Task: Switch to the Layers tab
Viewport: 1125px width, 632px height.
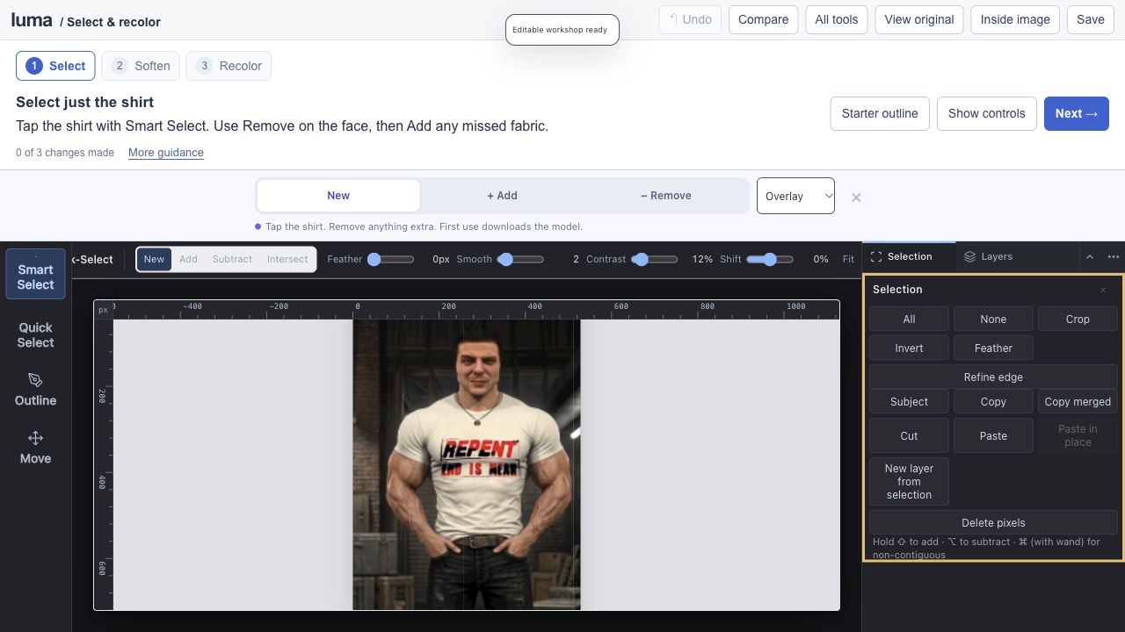Action: click(x=988, y=256)
